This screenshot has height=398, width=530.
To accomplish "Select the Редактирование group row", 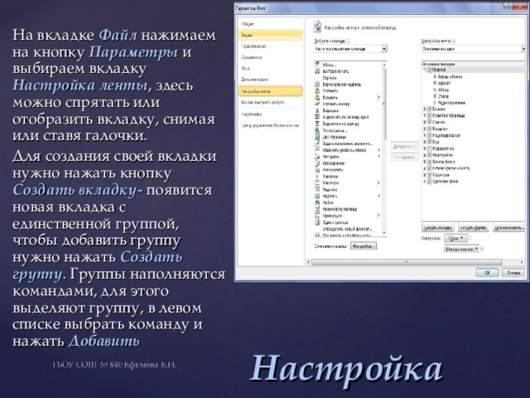I will tap(451, 103).
